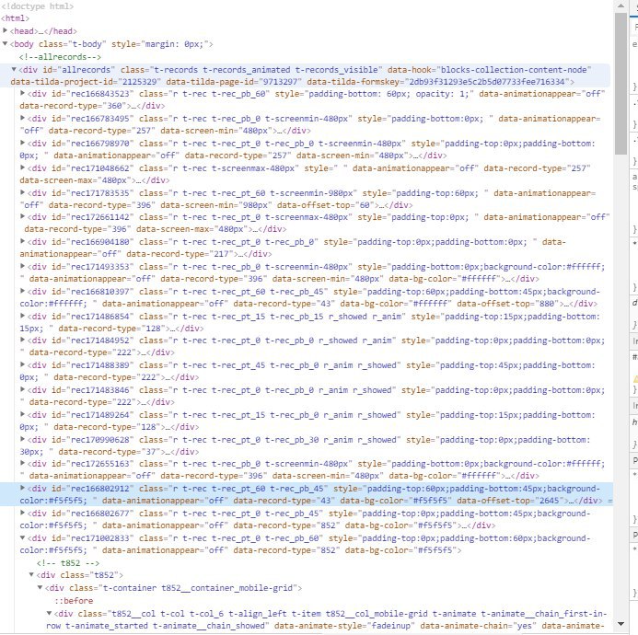The width and height of the screenshot is (638, 635).
Task: Select the t852 HTML comment
Action: click(x=68, y=563)
